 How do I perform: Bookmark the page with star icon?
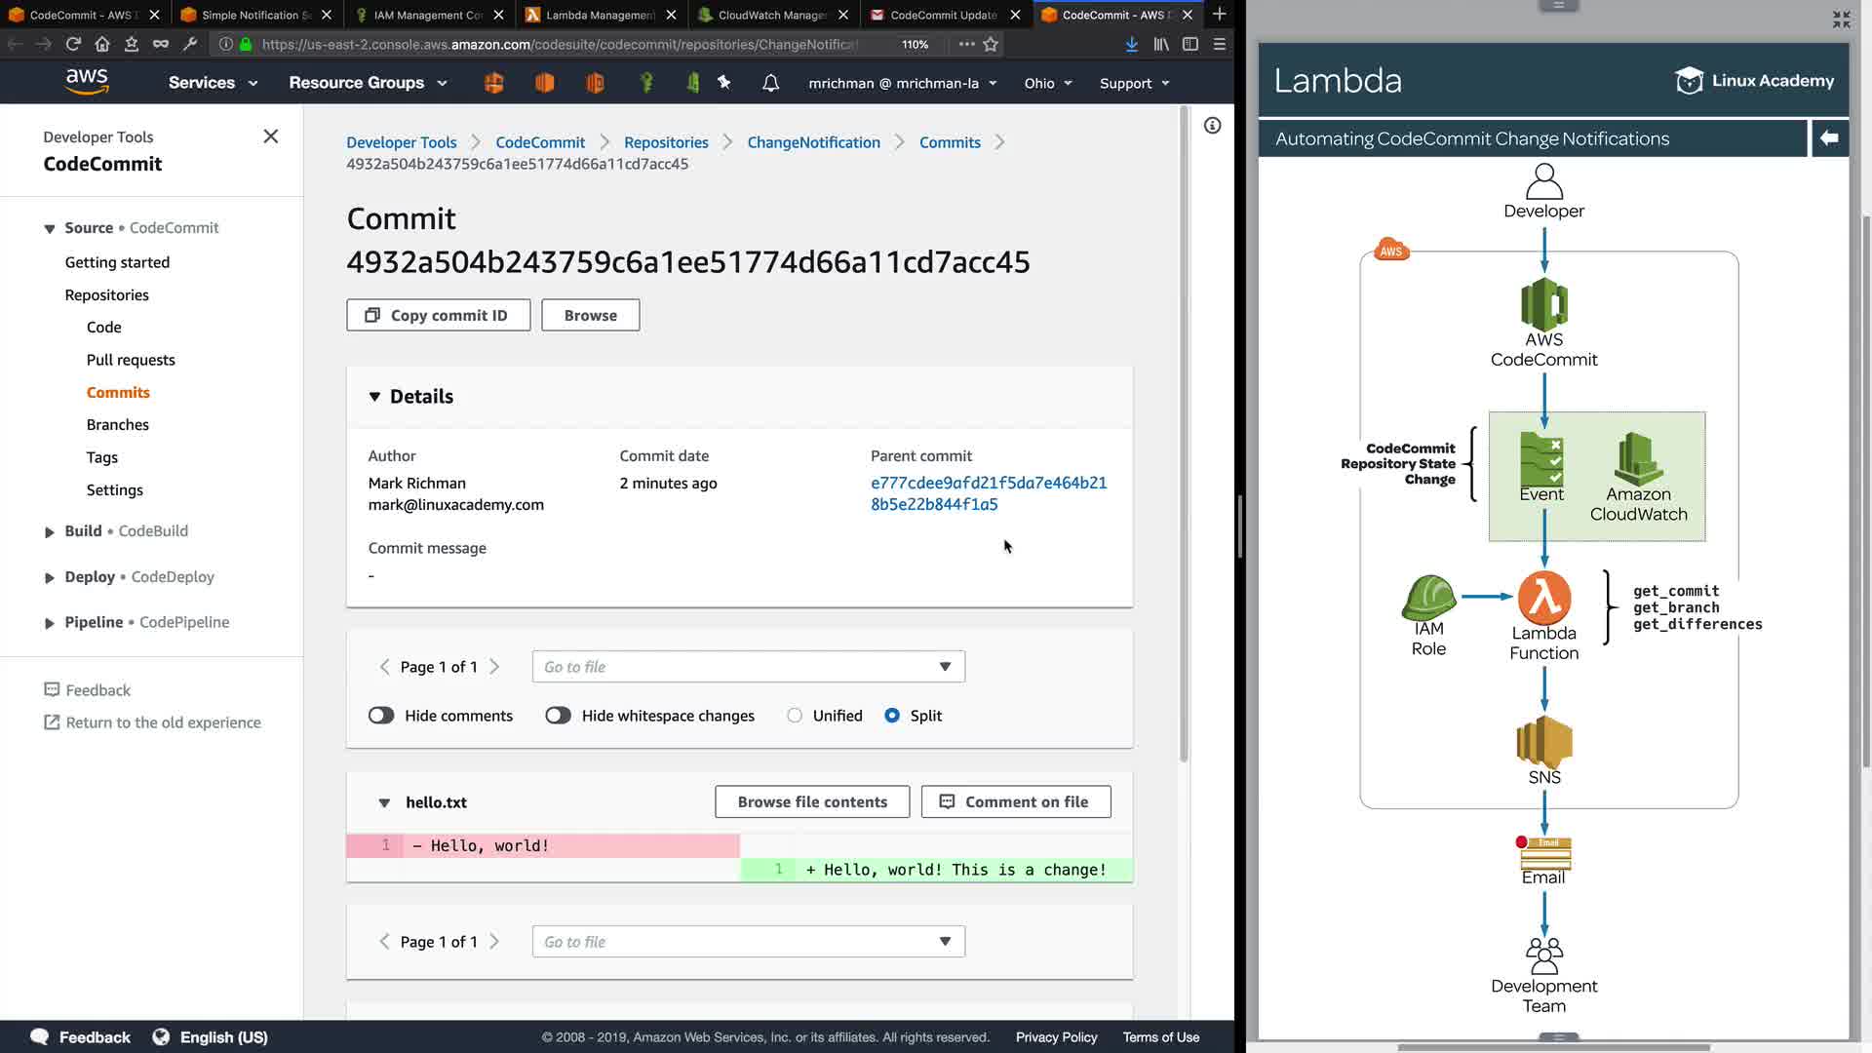pyautogui.click(x=991, y=44)
